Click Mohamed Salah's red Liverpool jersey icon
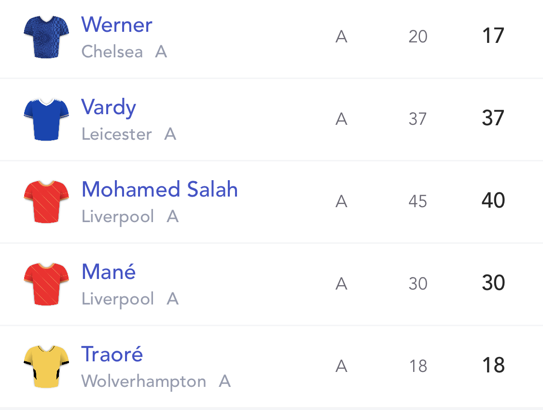Screen dimensions: 543x410 click(x=46, y=201)
